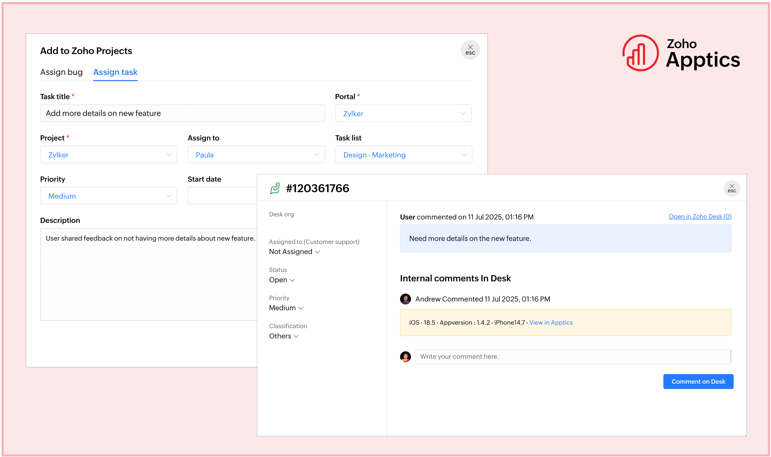Expand the Status Open dropdown
The width and height of the screenshot is (771, 457).
282,280
